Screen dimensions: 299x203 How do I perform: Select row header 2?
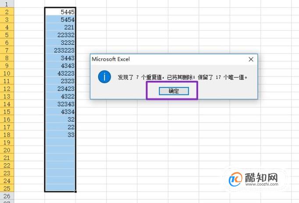7,12
